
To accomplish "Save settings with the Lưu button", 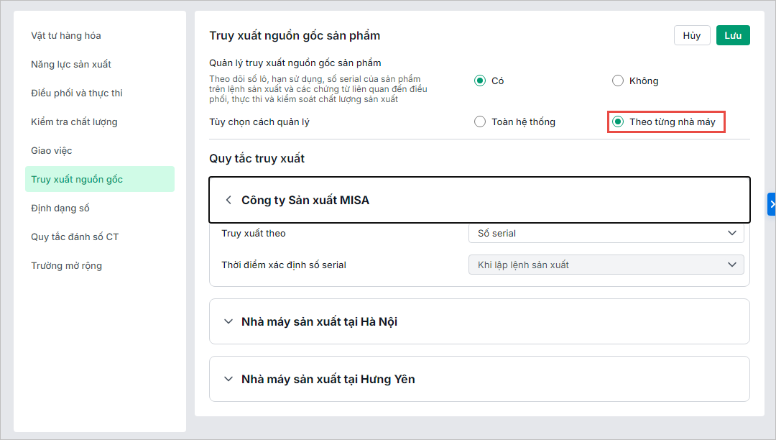I will pyautogui.click(x=733, y=36).
